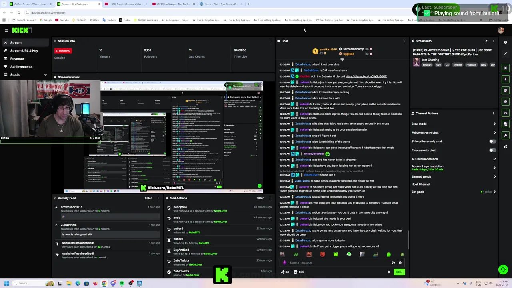This screenshot has height=288, width=512.
Task: Open AI Chat Moderation external link icon
Action: click(x=494, y=159)
